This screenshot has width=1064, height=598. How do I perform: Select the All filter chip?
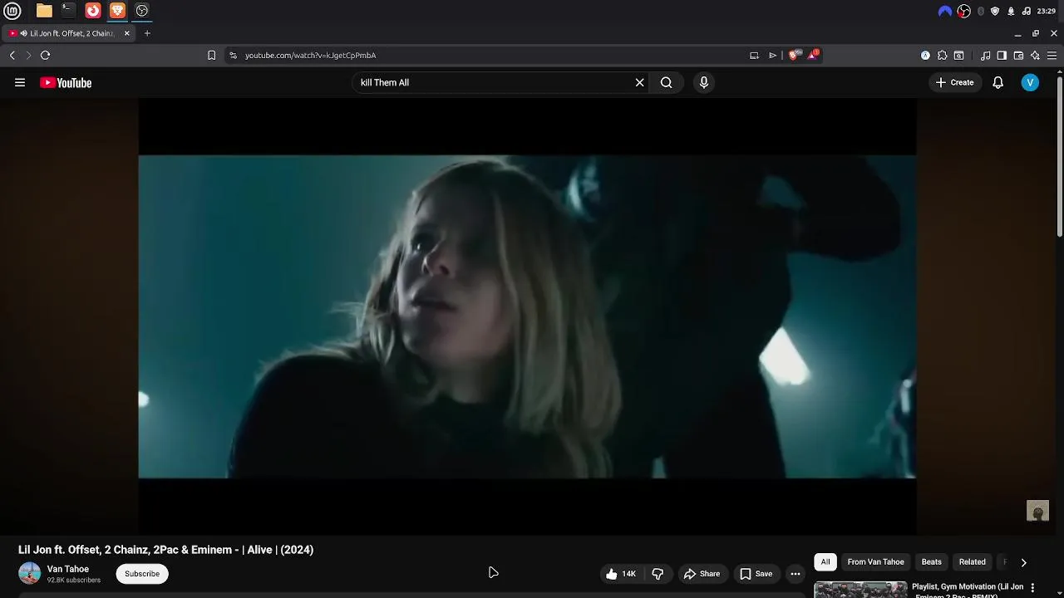pos(825,562)
